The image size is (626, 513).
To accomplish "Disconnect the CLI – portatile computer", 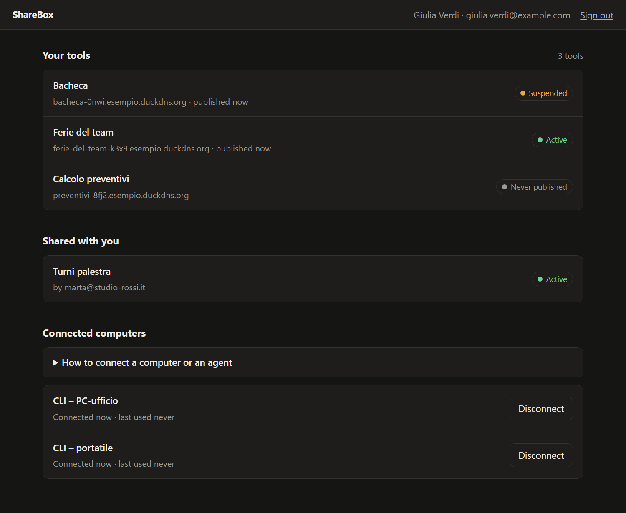I will point(541,455).
